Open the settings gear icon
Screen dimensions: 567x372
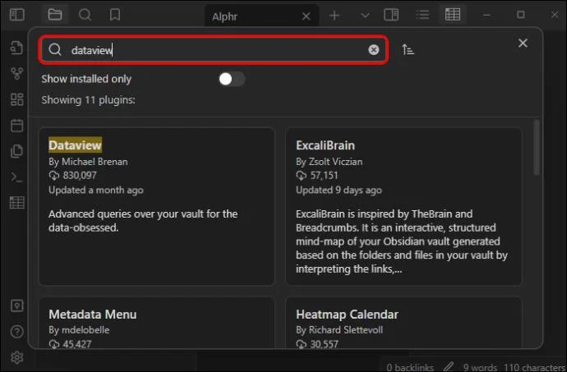pos(17,357)
